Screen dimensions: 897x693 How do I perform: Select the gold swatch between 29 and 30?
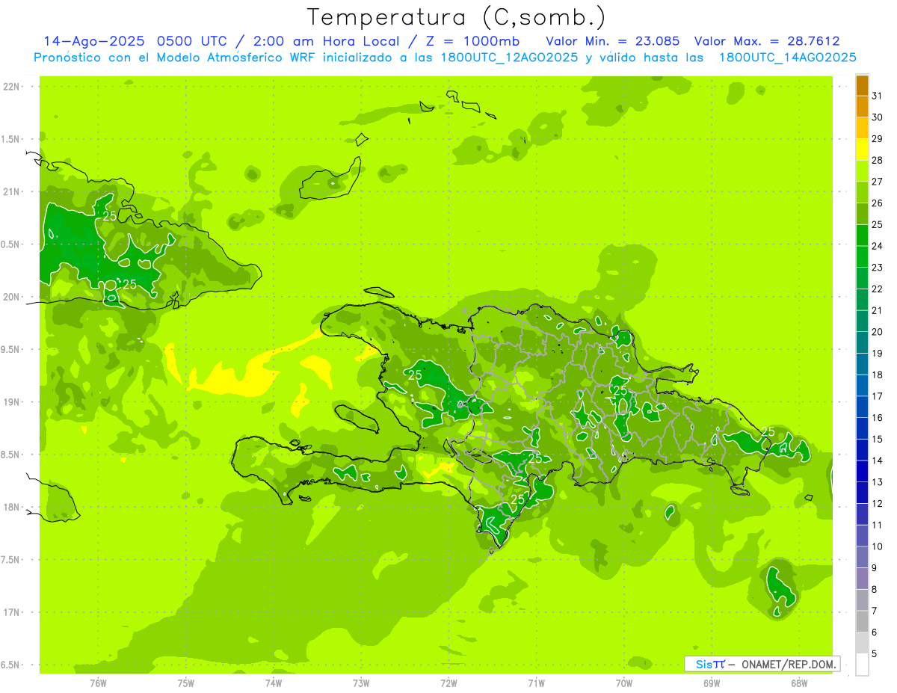(862, 128)
